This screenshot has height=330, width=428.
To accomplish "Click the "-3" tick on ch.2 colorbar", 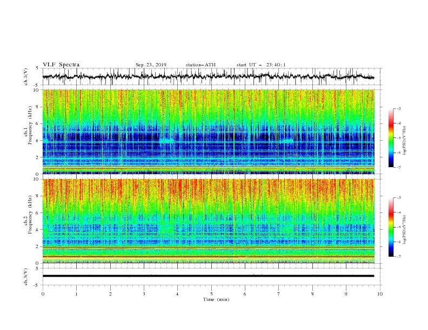I will (x=399, y=198).
